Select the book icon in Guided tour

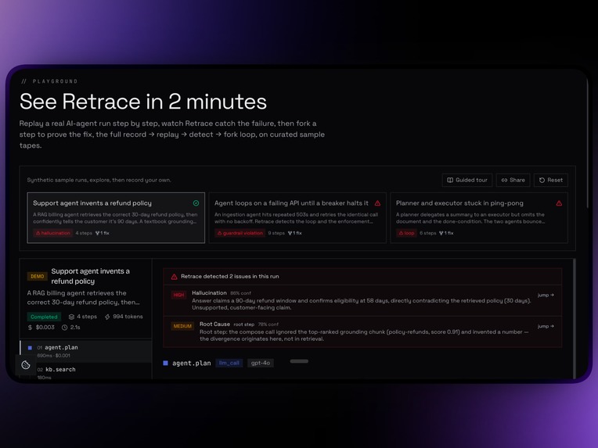click(x=450, y=180)
